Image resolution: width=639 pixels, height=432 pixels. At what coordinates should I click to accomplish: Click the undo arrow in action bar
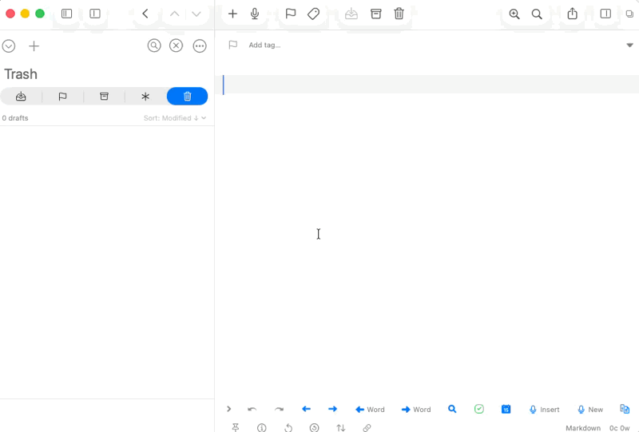(x=252, y=410)
